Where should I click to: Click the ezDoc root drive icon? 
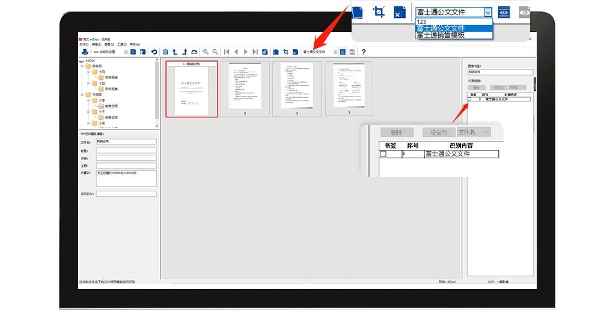point(82,61)
